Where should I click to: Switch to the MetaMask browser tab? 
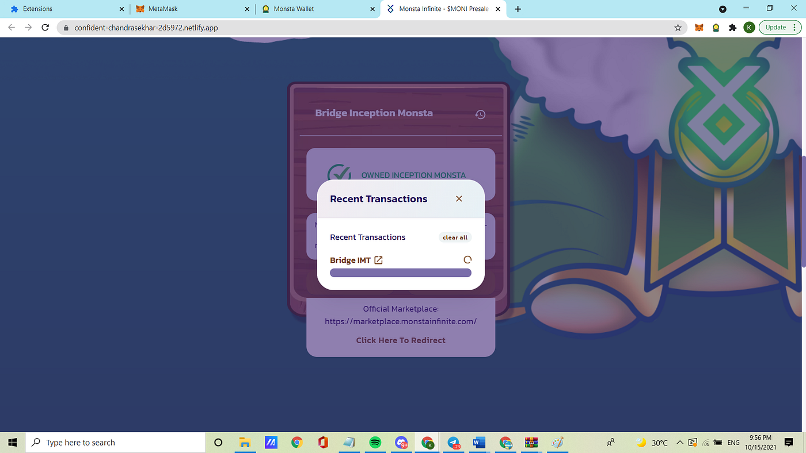pyautogui.click(x=192, y=9)
